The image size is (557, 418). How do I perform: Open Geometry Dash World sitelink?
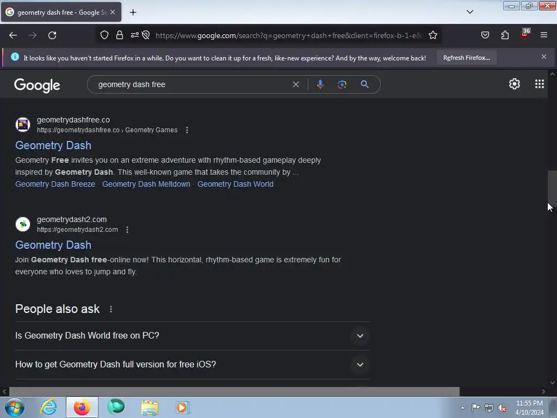click(235, 184)
